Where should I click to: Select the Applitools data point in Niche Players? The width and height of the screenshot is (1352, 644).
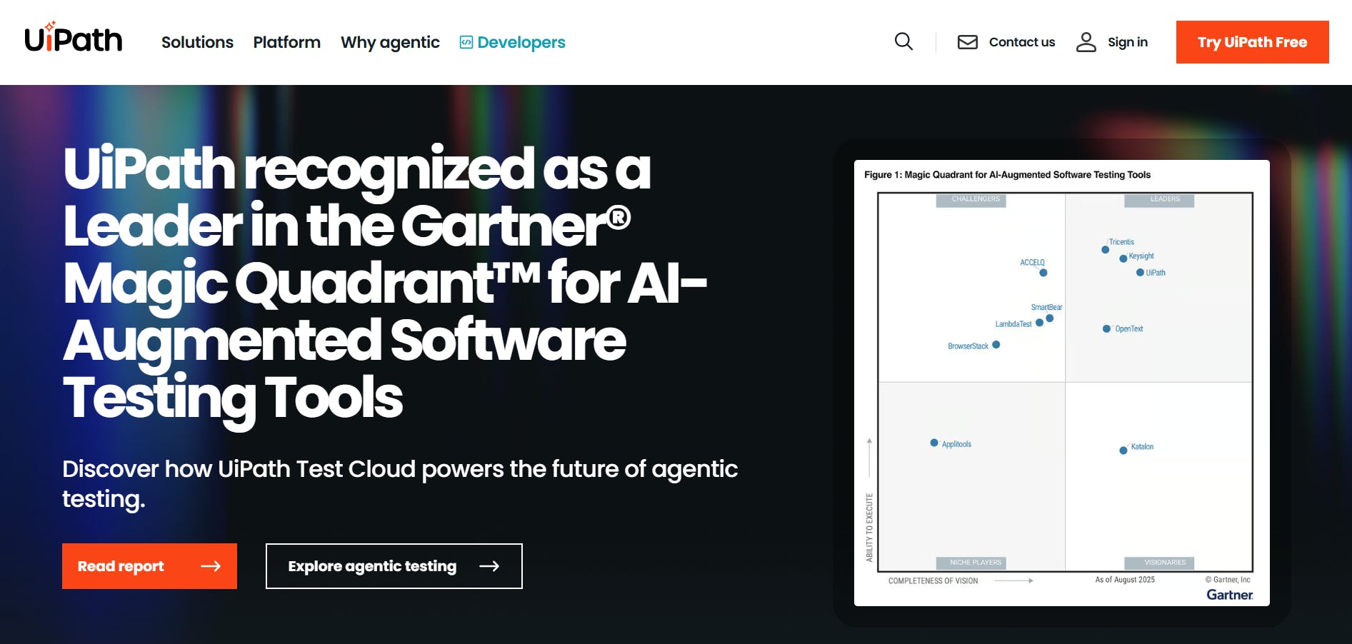tap(933, 443)
